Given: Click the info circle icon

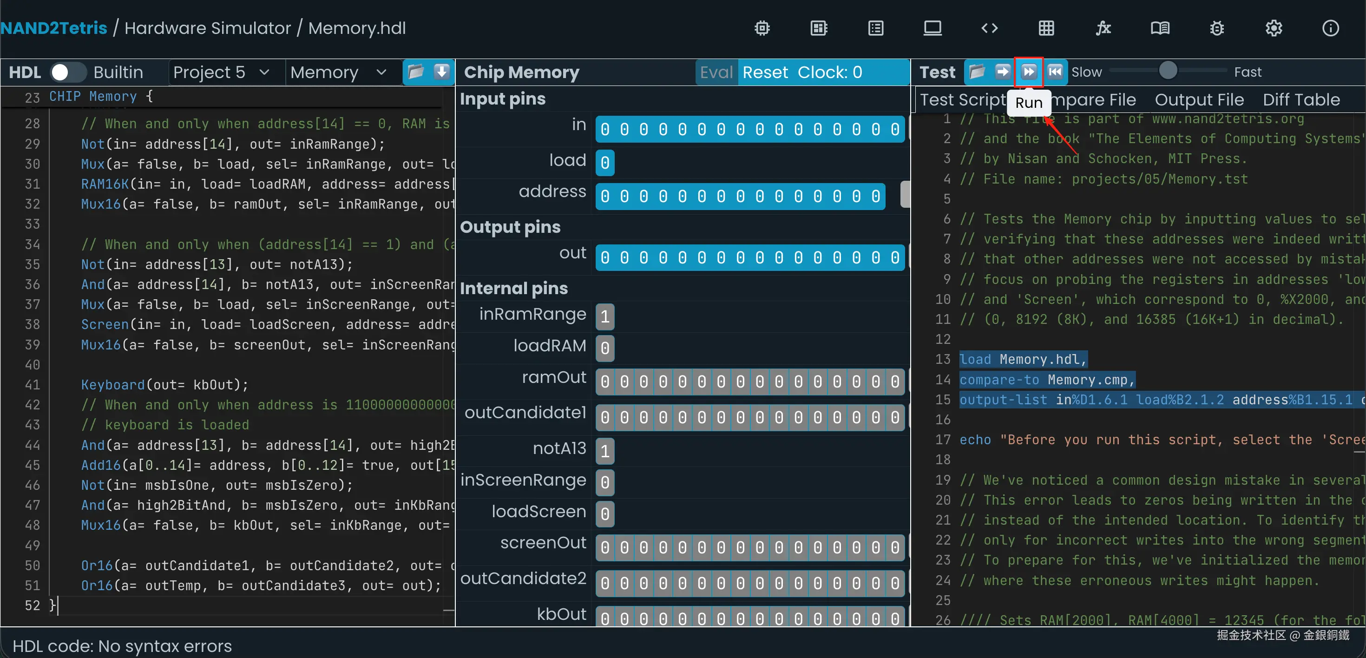Looking at the screenshot, I should click(x=1330, y=28).
